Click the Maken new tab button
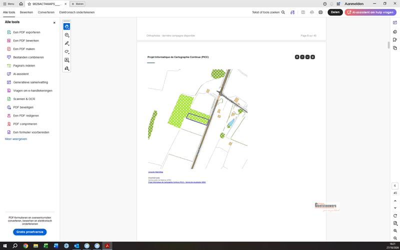Viewport: 400px width, 250px height. tap(77, 4)
